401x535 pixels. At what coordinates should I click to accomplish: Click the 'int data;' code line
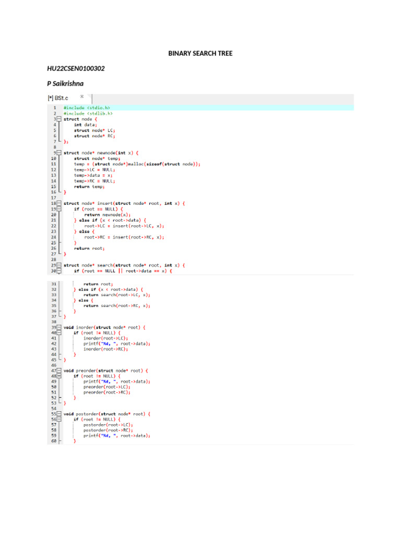pyautogui.click(x=86, y=125)
